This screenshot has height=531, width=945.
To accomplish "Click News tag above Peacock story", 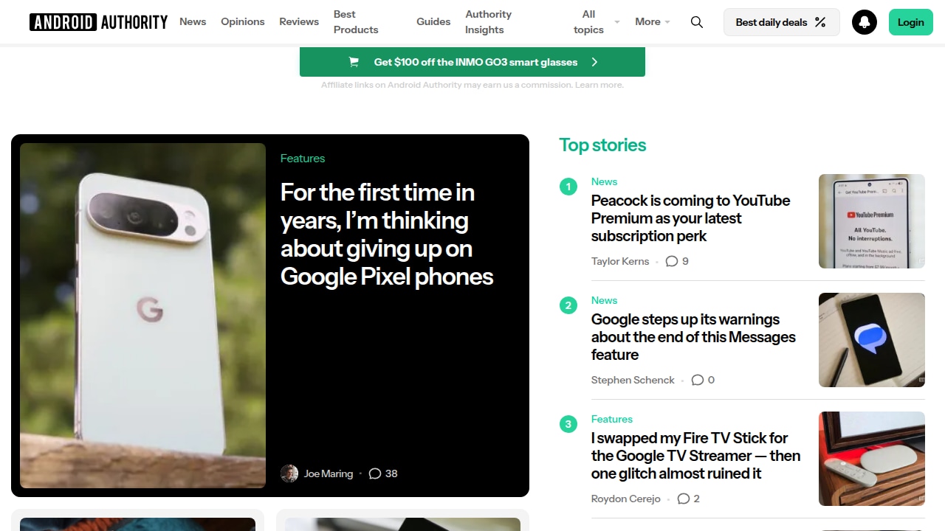I will 604,181.
